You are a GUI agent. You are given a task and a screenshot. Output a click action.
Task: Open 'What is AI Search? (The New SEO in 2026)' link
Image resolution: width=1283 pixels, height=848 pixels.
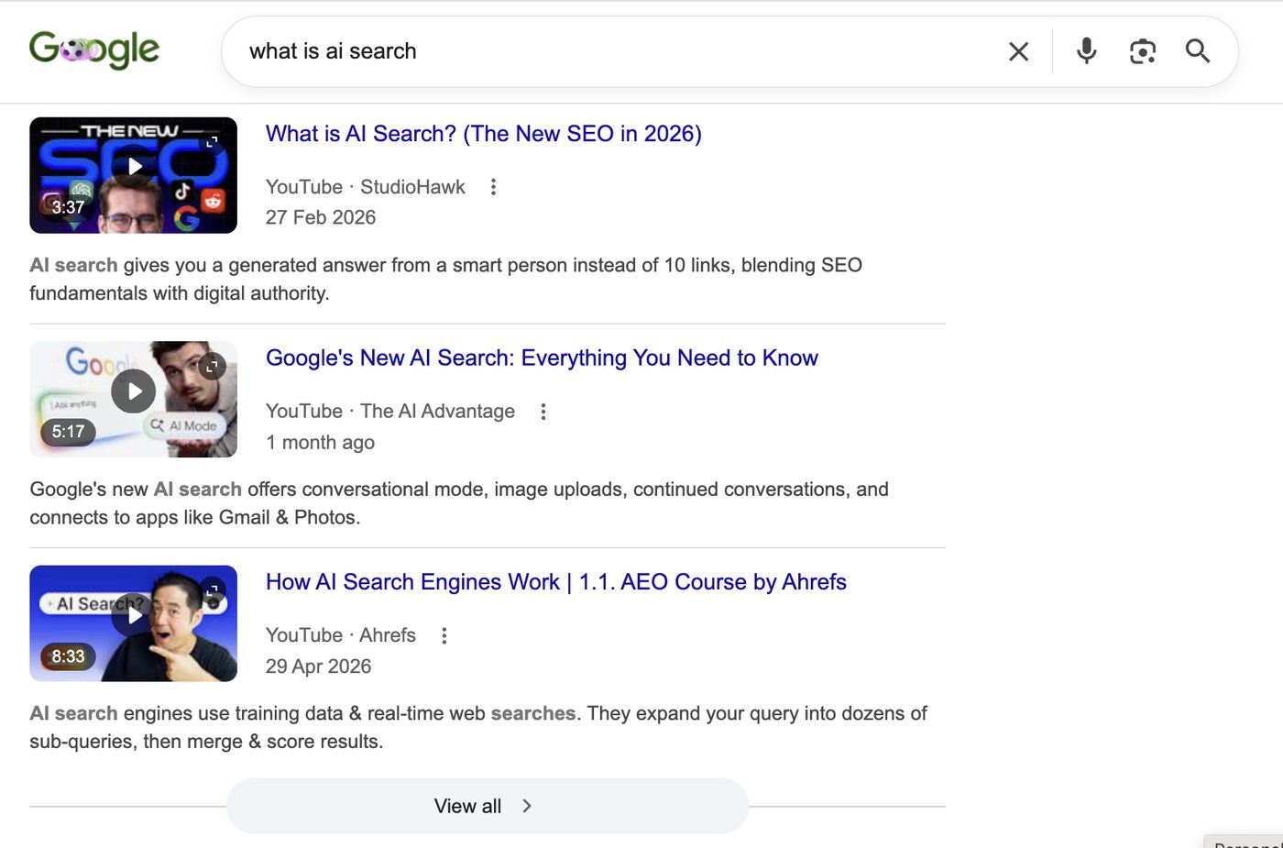coord(484,134)
